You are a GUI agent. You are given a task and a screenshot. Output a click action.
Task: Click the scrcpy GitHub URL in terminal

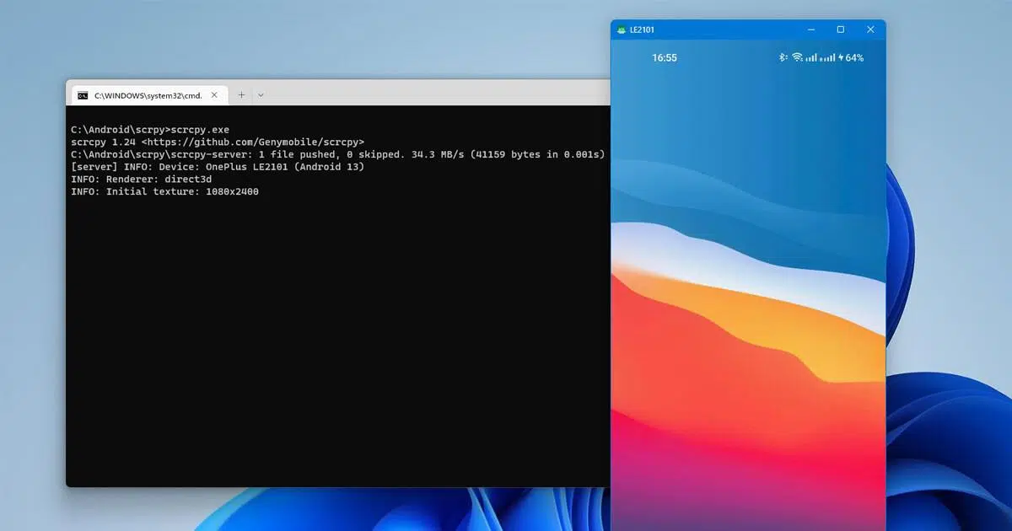[253, 142]
